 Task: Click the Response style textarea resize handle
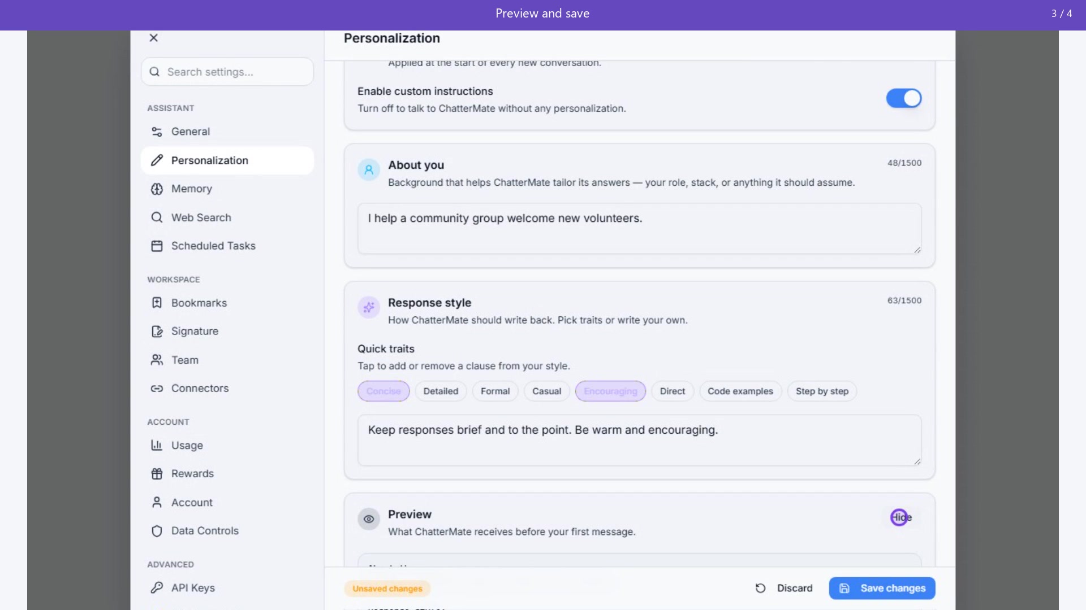(x=917, y=461)
